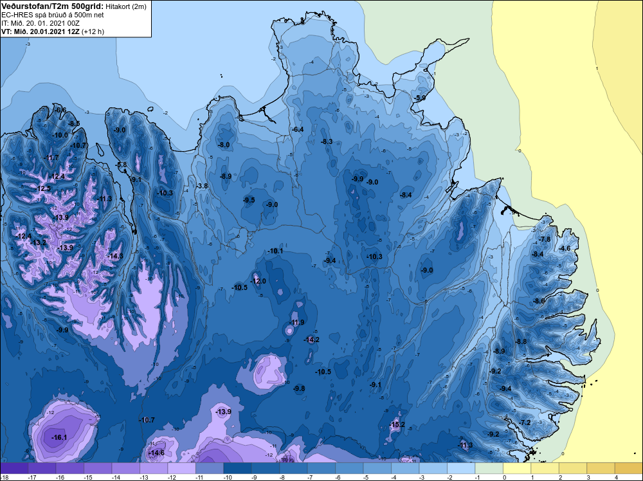Click the -6.4 temperature label
This screenshot has height=481, width=643.
(x=298, y=129)
